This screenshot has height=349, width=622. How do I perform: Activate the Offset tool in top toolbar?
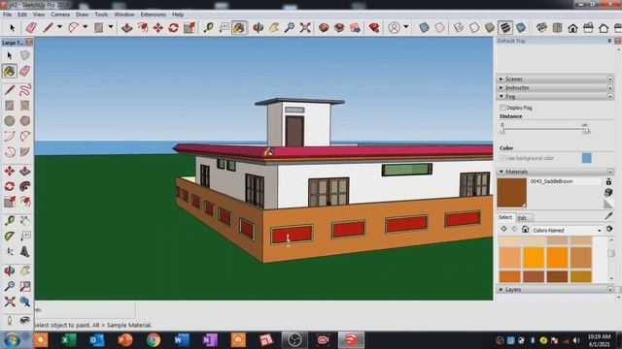pos(143,28)
